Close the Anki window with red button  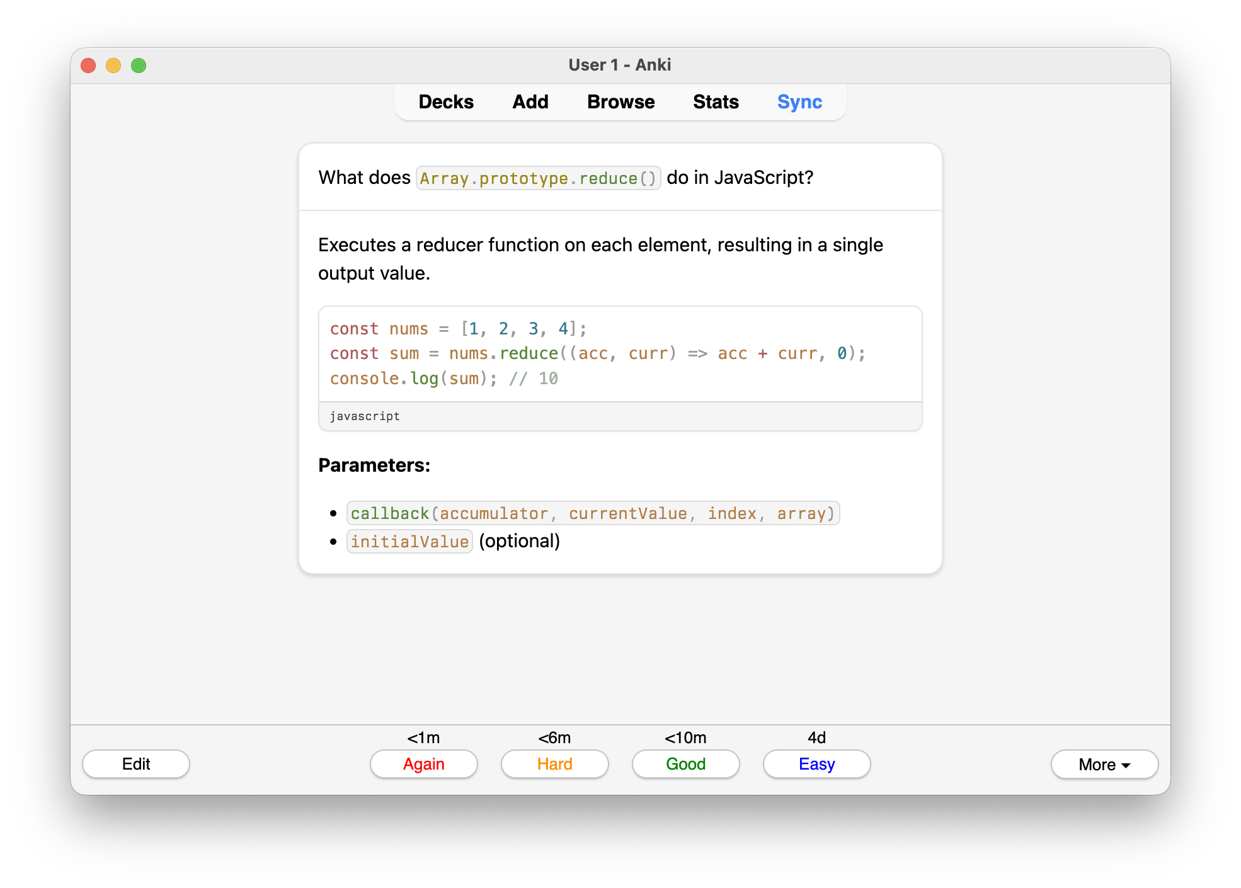88,65
